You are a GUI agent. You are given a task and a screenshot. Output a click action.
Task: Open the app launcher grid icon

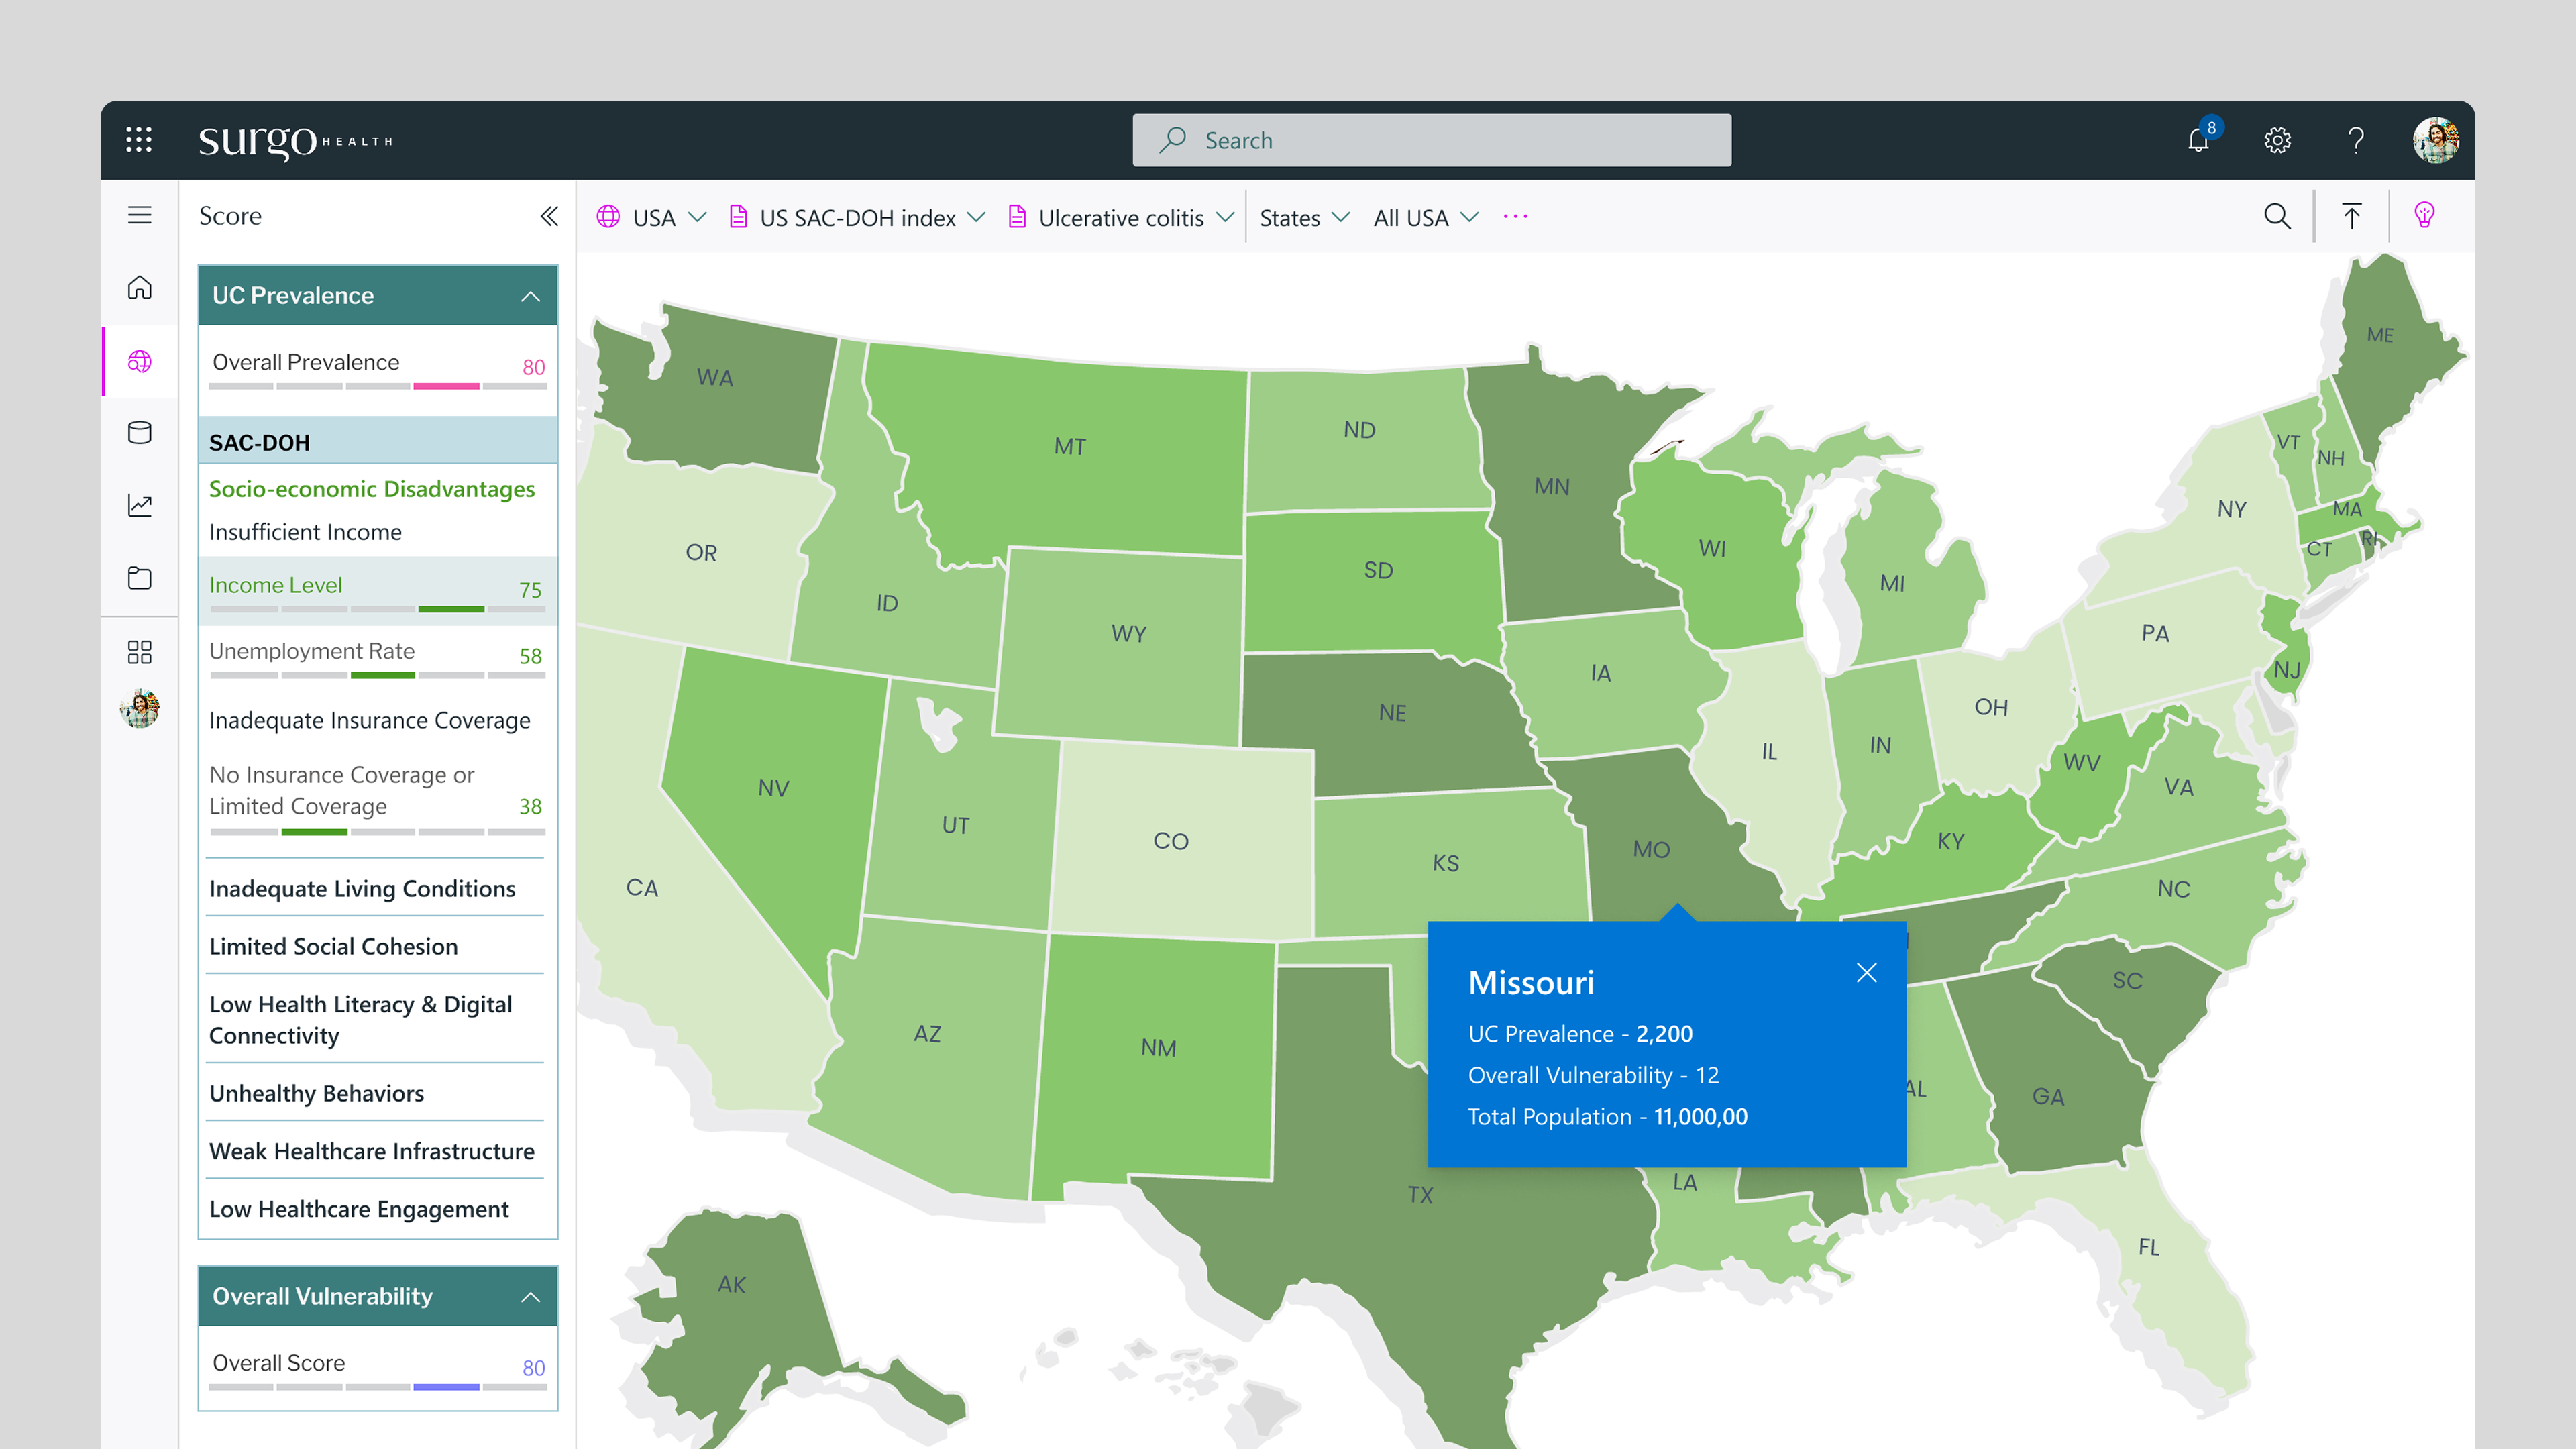tap(139, 140)
